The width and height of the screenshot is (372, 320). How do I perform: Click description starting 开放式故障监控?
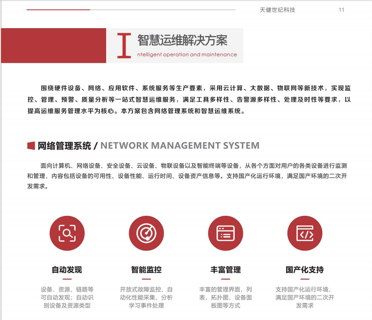(147, 297)
